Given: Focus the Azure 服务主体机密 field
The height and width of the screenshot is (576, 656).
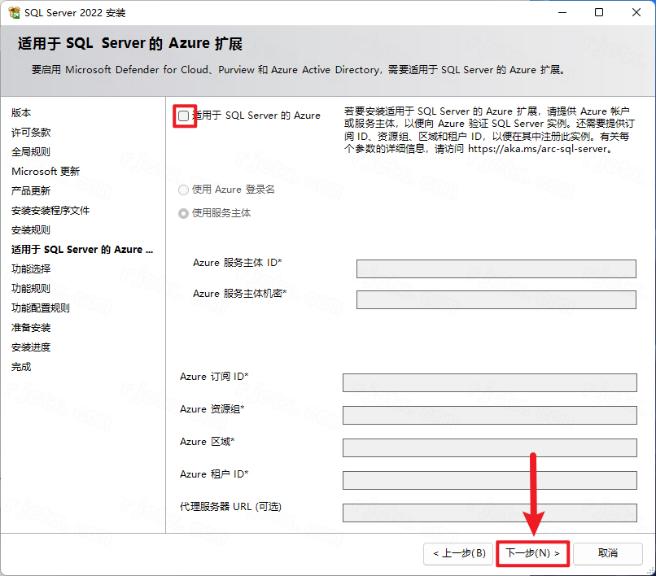Looking at the screenshot, I should [496, 299].
